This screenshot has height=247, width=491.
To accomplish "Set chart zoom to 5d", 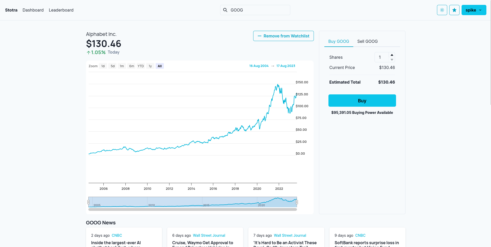I will (113, 66).
